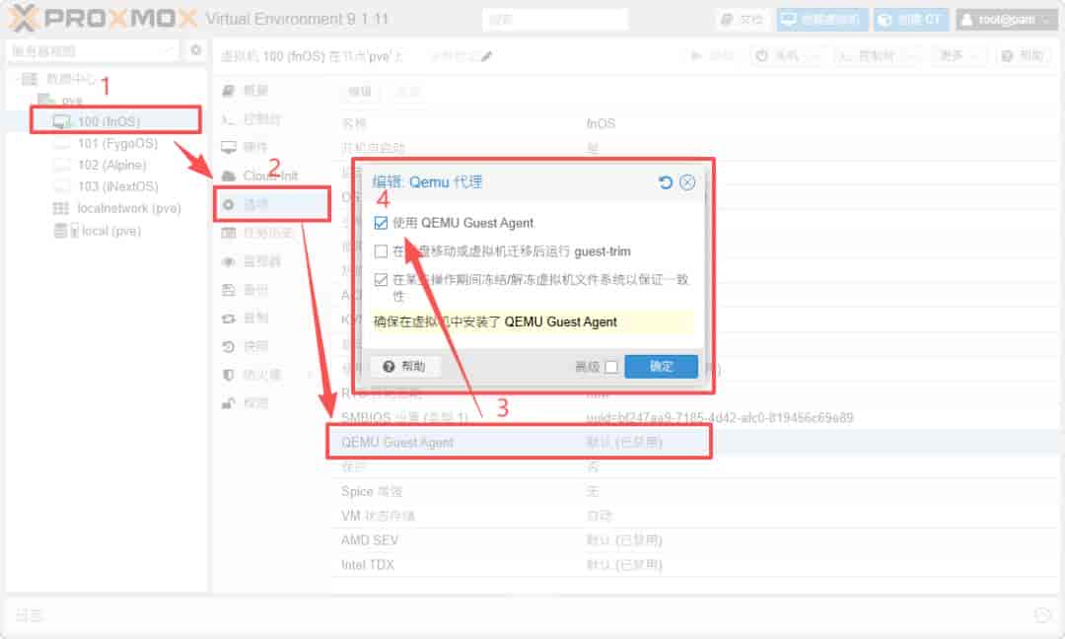The height and width of the screenshot is (639, 1065).
Task: Open the 日志 log panel at bottom
Action: click(x=29, y=615)
